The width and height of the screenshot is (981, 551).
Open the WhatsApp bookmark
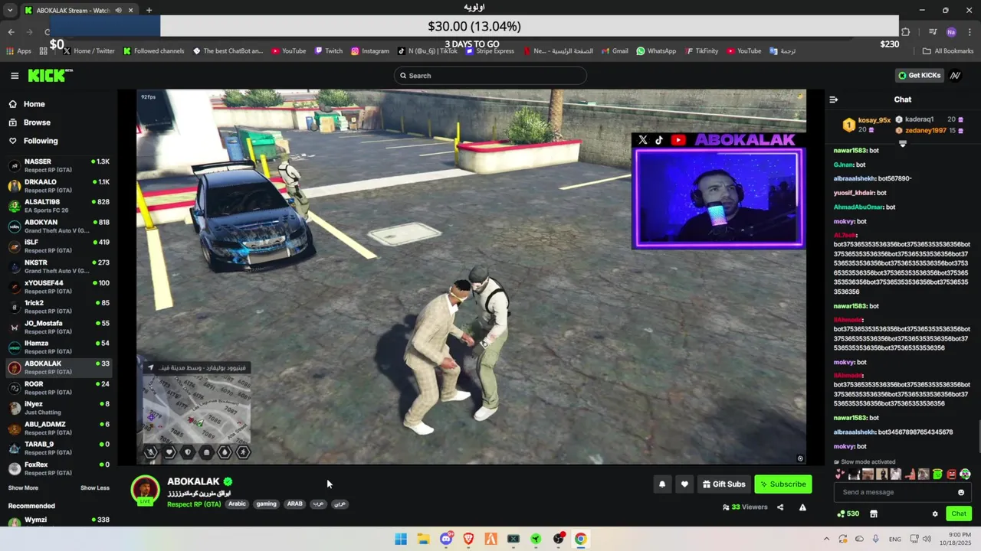click(x=656, y=51)
